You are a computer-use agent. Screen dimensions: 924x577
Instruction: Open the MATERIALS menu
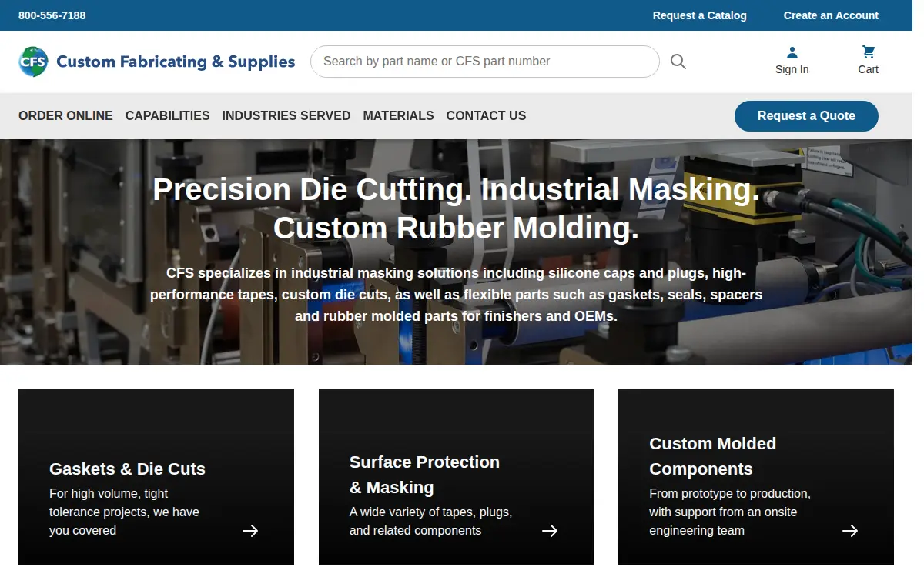398,115
